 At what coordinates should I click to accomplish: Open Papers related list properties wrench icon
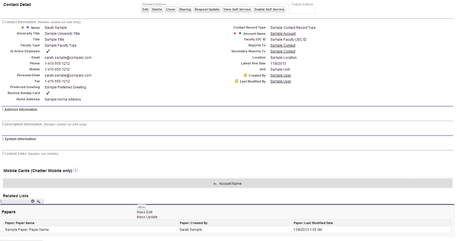tap(38, 201)
